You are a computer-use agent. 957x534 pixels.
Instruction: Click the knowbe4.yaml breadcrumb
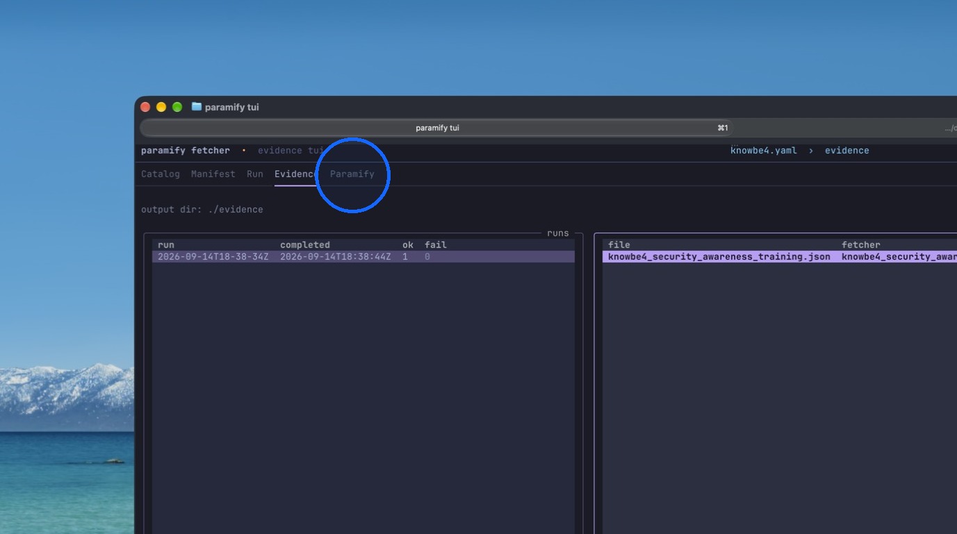click(x=764, y=151)
